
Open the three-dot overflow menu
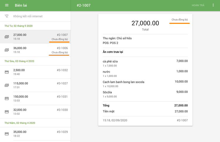tap(213, 6)
